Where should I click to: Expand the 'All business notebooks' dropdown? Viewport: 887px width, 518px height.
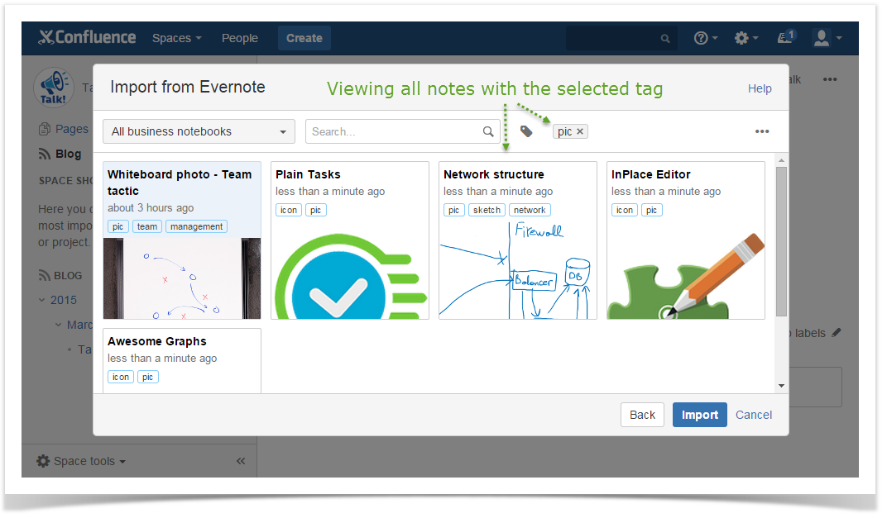(x=199, y=131)
